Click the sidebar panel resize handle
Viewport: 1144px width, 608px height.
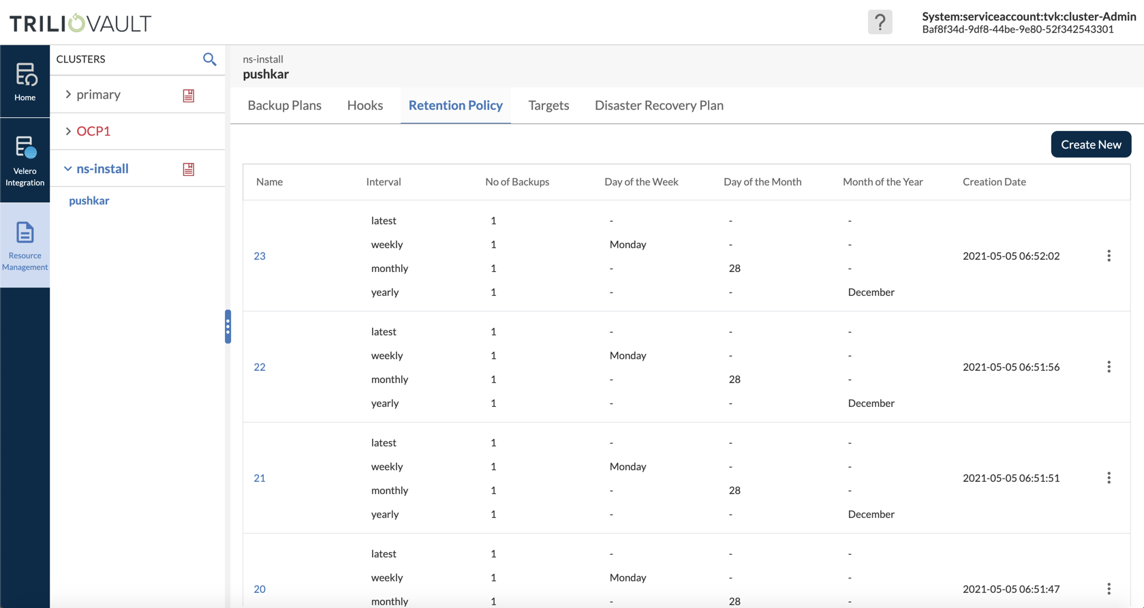click(x=228, y=327)
